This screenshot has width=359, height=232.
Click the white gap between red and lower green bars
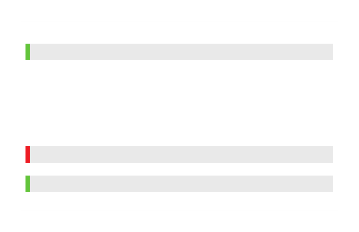pyautogui.click(x=179, y=169)
